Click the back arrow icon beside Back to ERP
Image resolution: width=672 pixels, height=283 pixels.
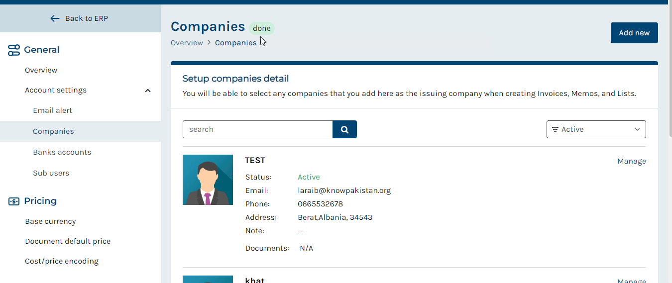tap(55, 18)
